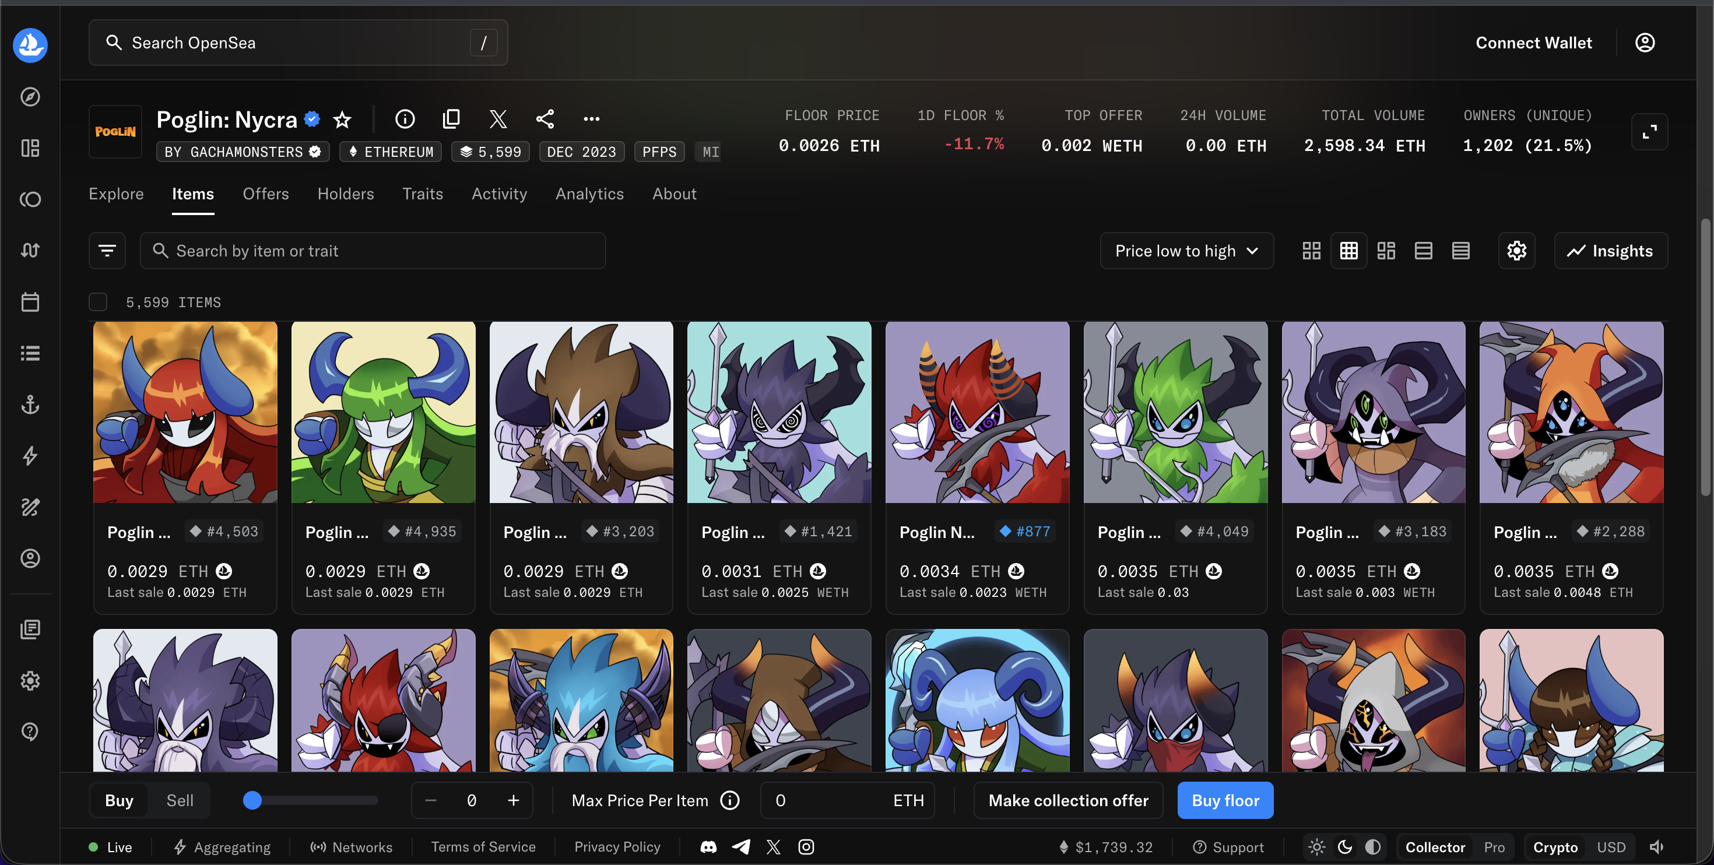Open the Offers tab
The width and height of the screenshot is (1714, 865).
[x=265, y=194]
